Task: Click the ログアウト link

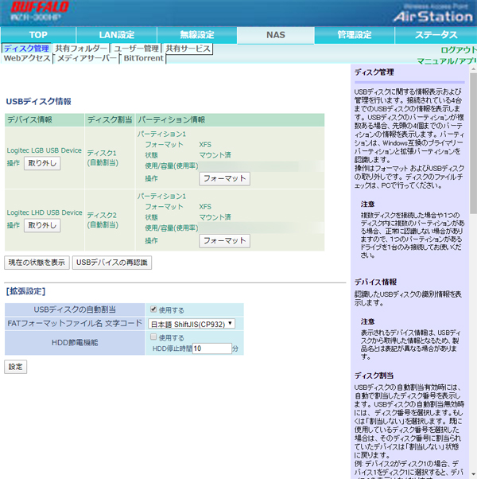Action: [459, 50]
